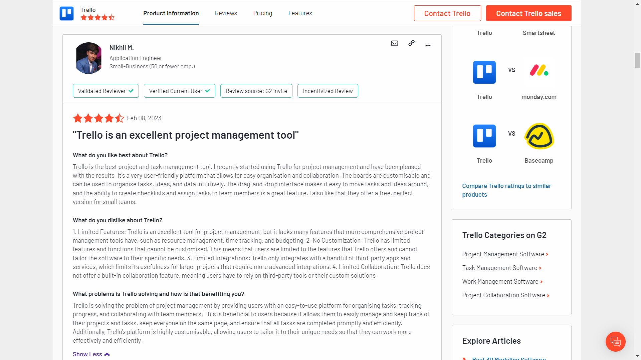
Task: Click the star rating beside Trello name
Action: click(x=97, y=18)
